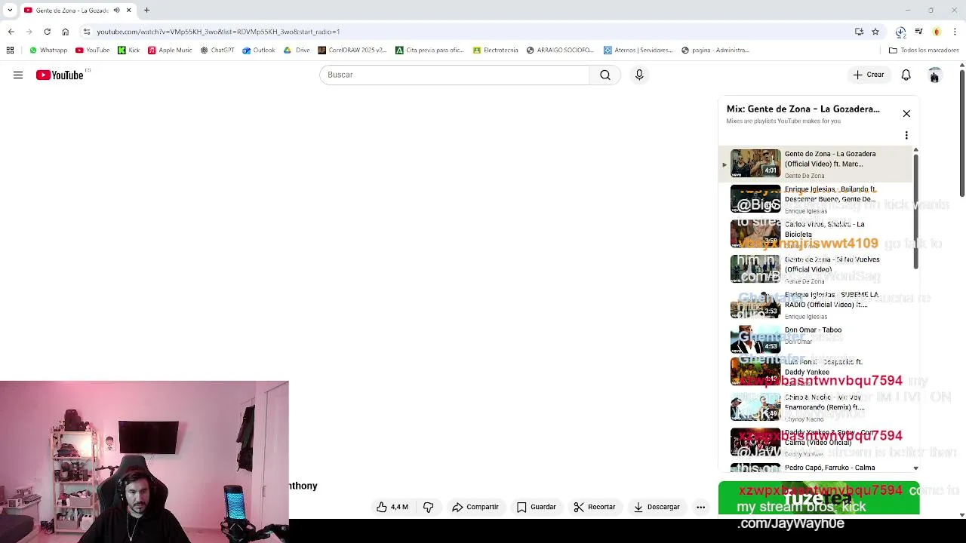Click the page vertical scrollbar

[x=962, y=133]
